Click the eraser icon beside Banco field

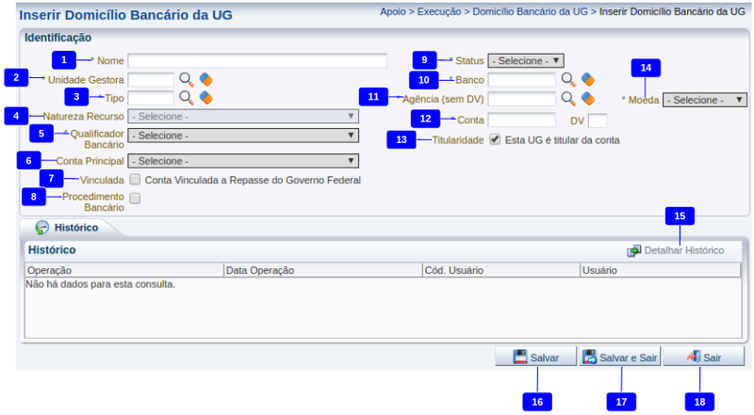587,79
